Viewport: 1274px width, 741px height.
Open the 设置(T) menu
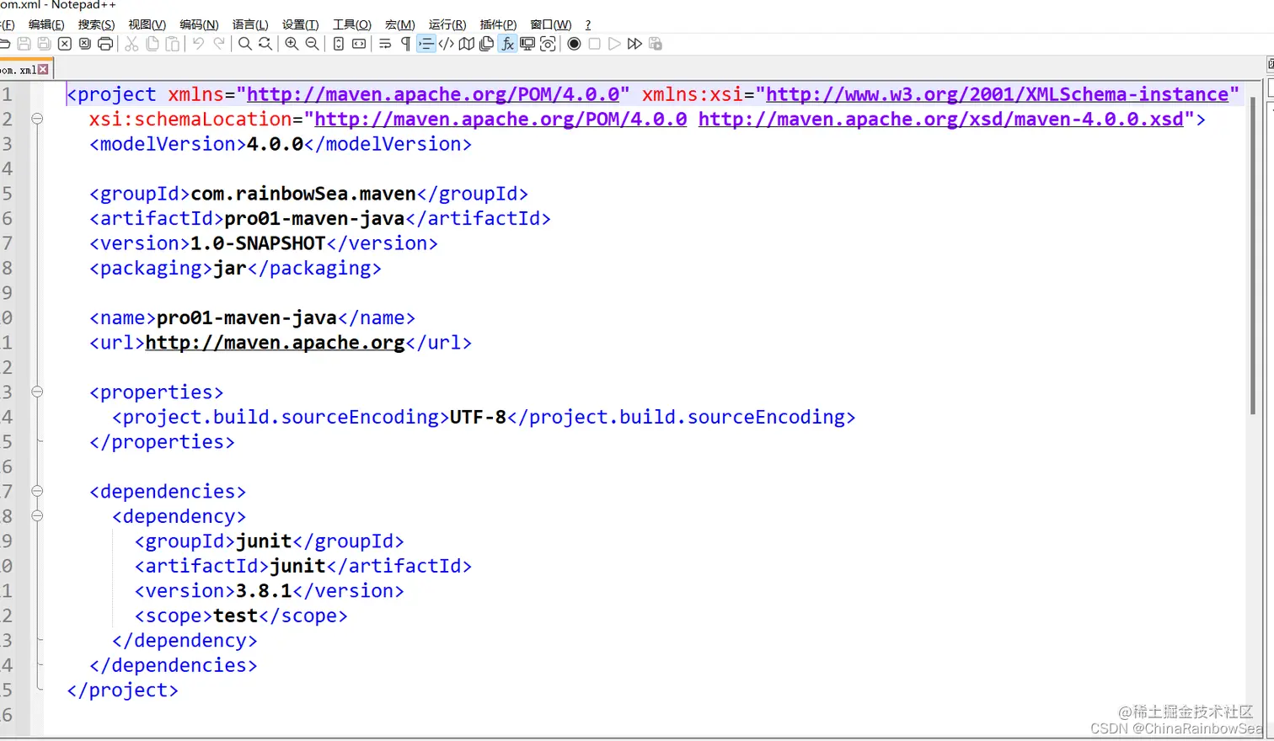[300, 24]
